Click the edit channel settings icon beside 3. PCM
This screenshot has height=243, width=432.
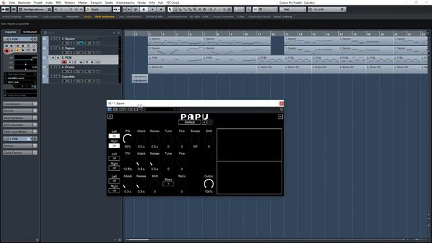tap(34, 39)
